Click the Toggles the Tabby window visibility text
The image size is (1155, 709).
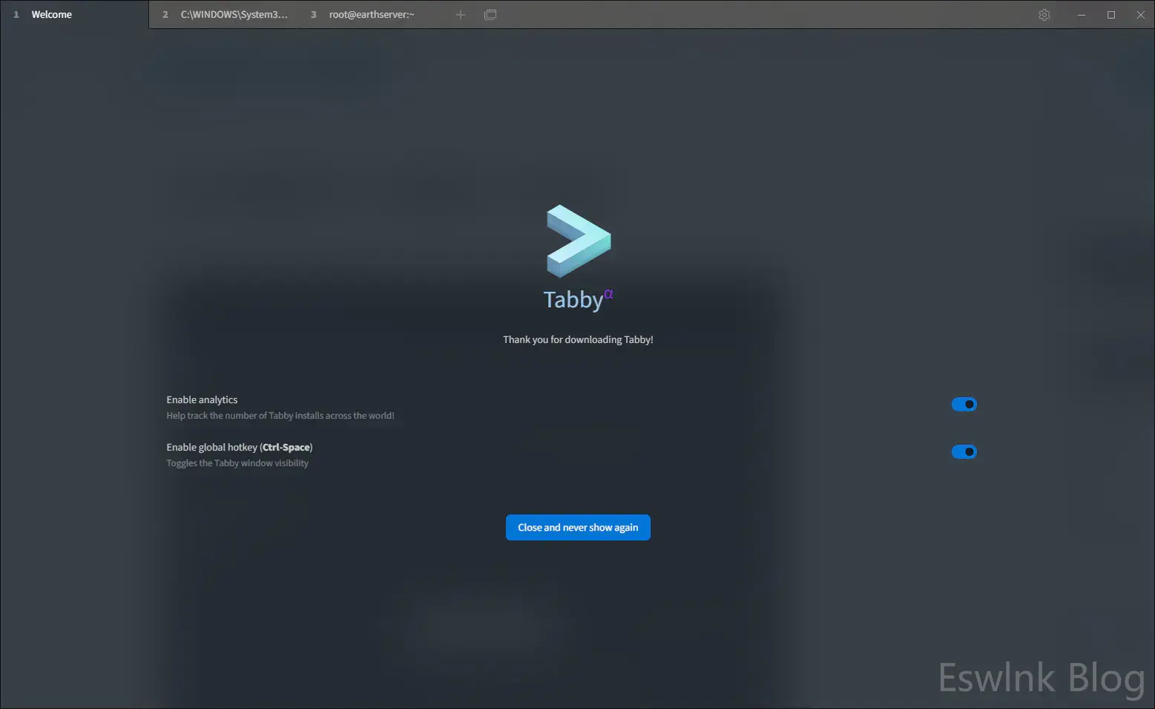coord(237,463)
